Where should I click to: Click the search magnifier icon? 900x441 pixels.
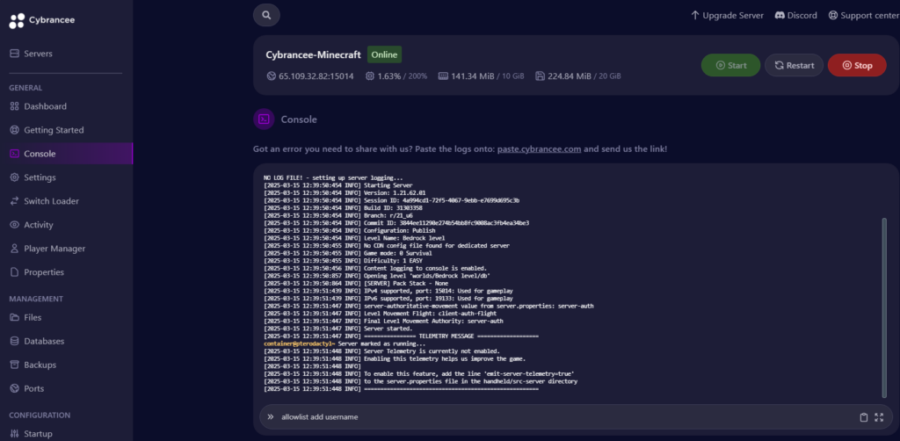click(x=266, y=16)
